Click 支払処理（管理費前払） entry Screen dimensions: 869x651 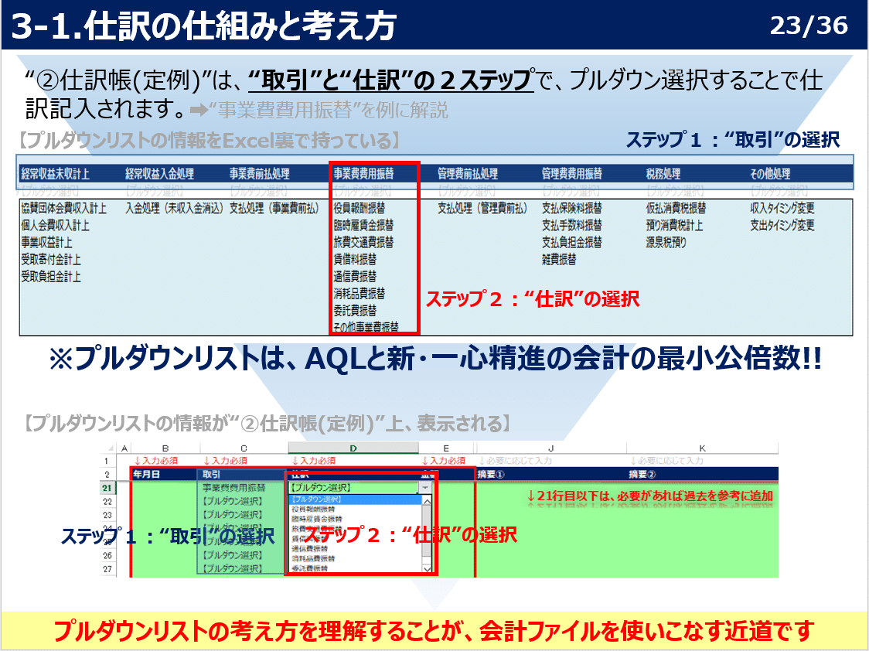pyautogui.click(x=482, y=208)
